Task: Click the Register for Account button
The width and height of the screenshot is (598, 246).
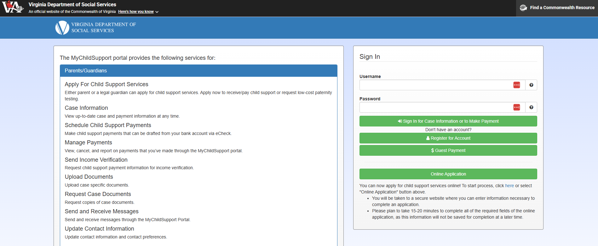Action: click(x=448, y=138)
